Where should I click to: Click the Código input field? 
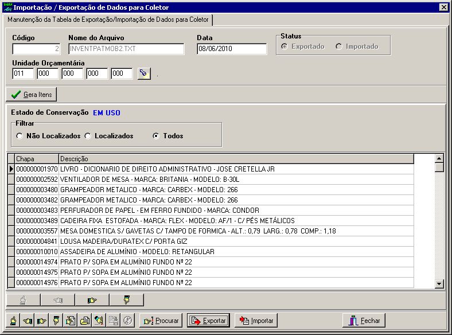36,49
